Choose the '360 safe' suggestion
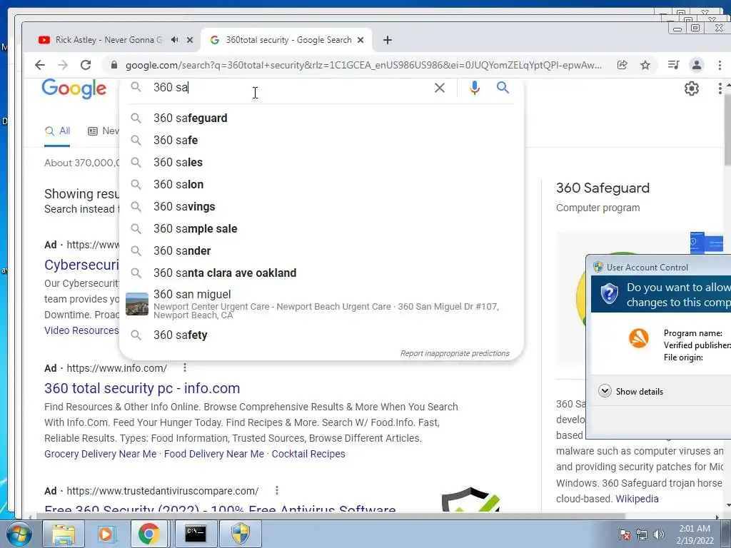 coord(322,141)
